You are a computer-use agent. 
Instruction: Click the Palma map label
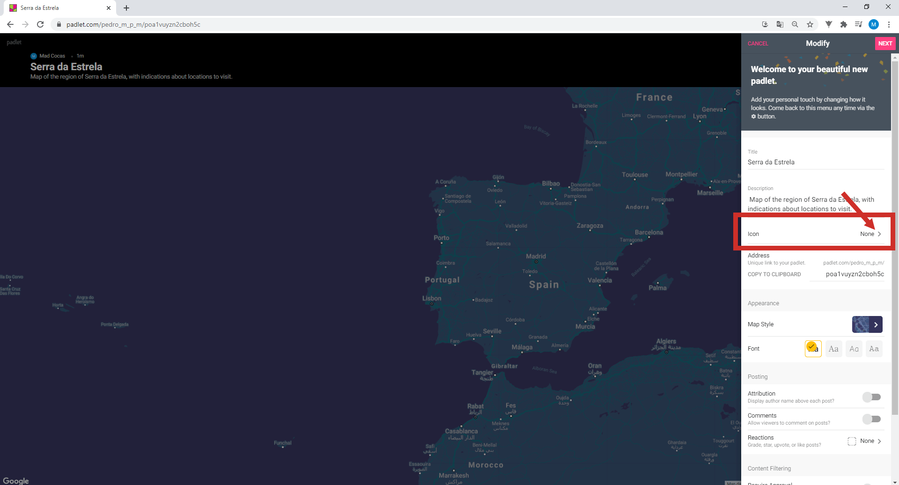click(657, 288)
